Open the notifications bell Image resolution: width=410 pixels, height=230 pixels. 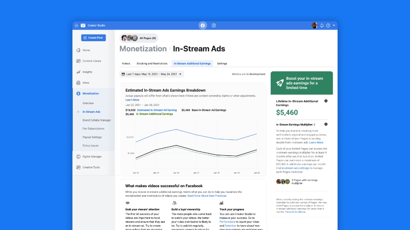[322, 25]
